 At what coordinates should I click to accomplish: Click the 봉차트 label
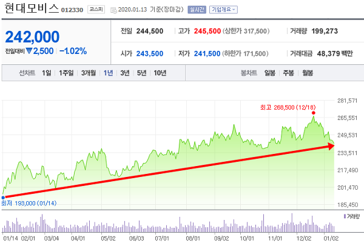[249, 73]
